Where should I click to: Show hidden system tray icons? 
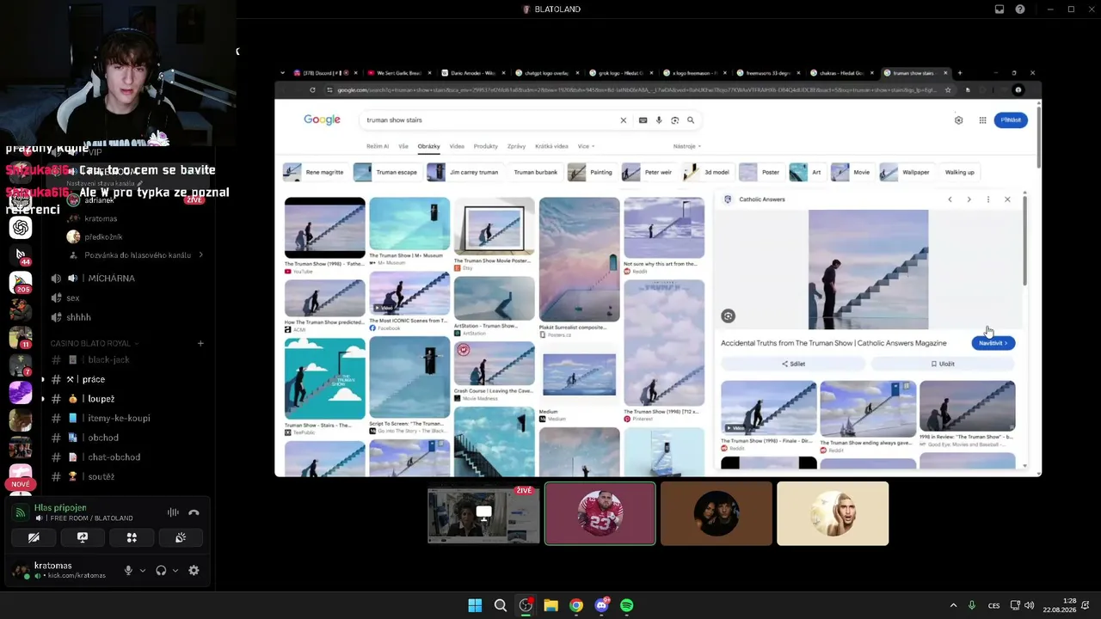(x=953, y=605)
